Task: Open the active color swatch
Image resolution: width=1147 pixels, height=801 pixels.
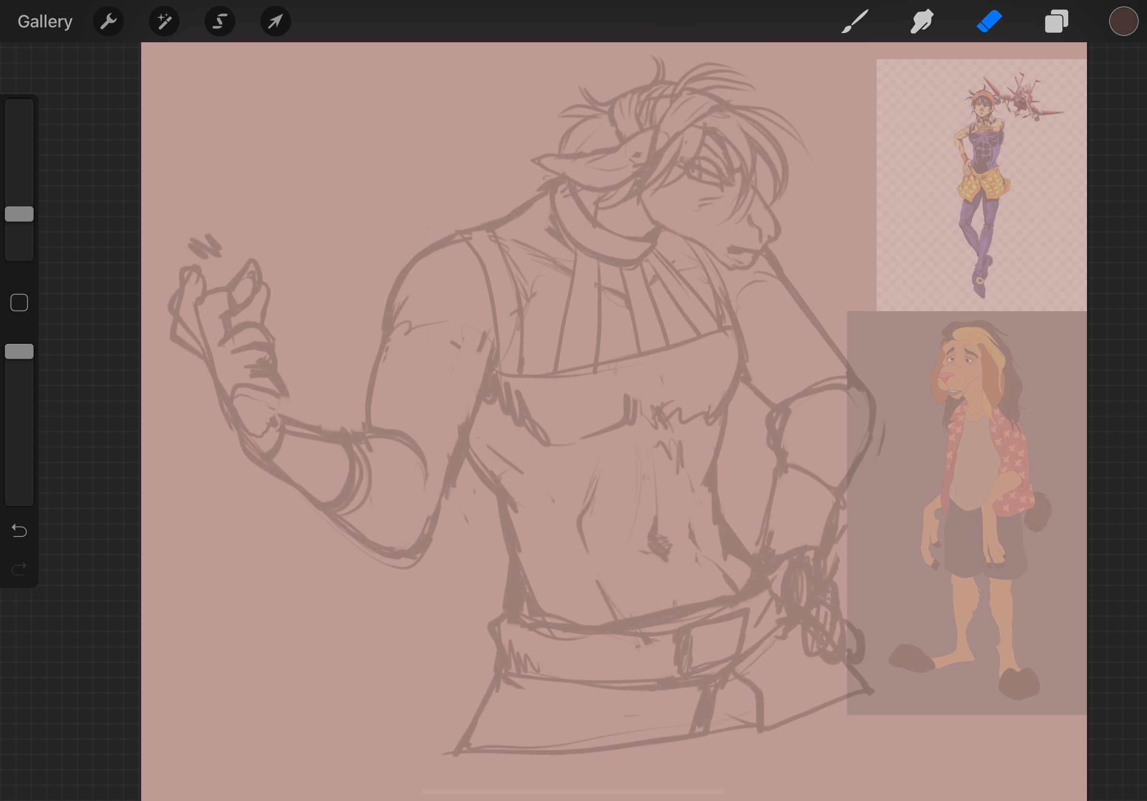Action: pyautogui.click(x=1123, y=22)
